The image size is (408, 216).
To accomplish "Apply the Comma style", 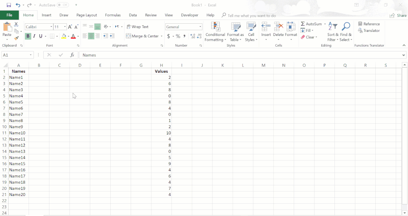I will pos(184,36).
